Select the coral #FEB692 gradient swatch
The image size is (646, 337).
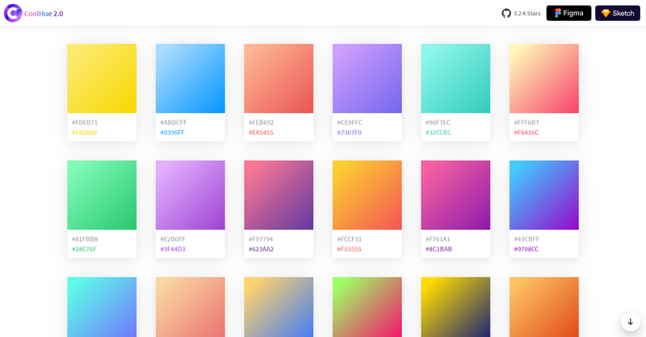coord(279,78)
